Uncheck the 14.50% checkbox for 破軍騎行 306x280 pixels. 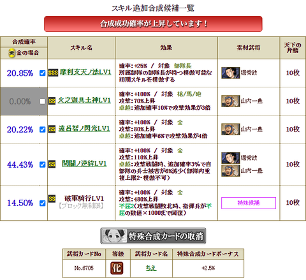pos(43,203)
